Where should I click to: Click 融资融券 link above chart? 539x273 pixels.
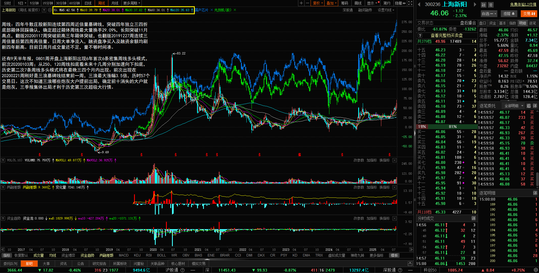[365, 10]
